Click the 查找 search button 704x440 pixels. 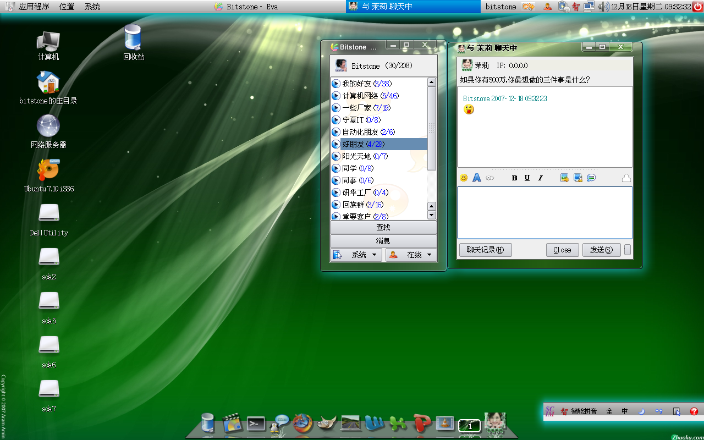click(x=383, y=227)
